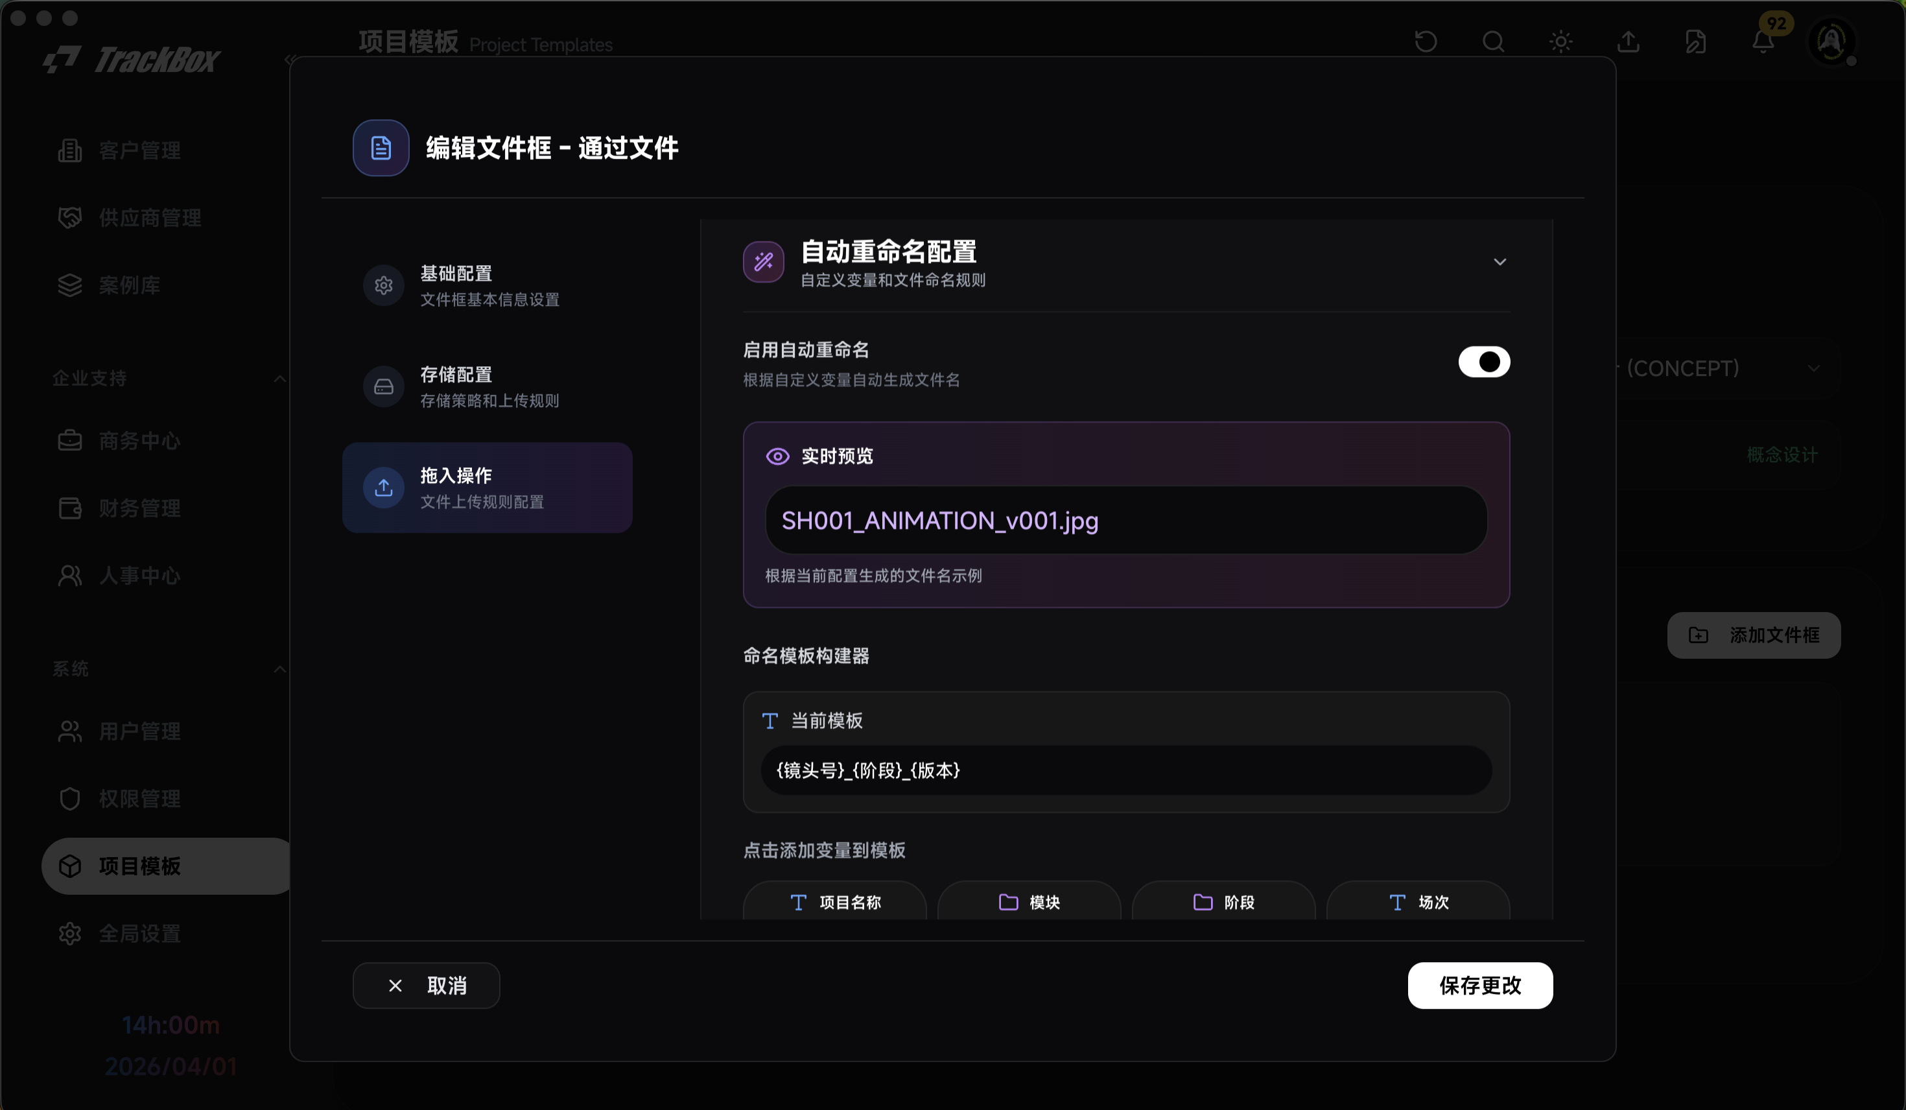
Task: Toggle the 启用自动重命名 switch
Action: [1484, 362]
